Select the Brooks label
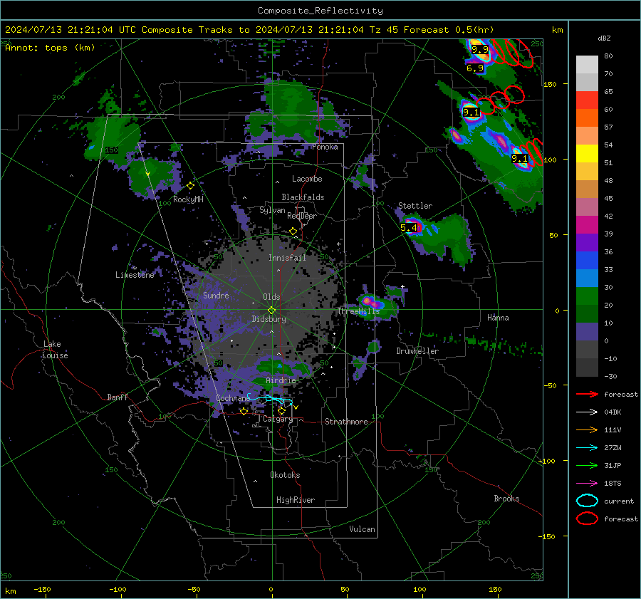This screenshot has height=599, width=641. (x=506, y=499)
